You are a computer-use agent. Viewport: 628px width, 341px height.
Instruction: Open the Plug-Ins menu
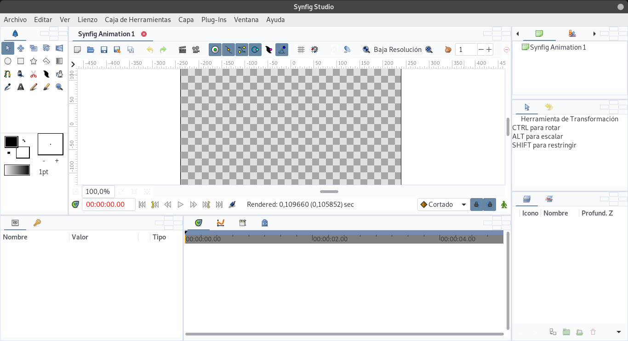(214, 20)
